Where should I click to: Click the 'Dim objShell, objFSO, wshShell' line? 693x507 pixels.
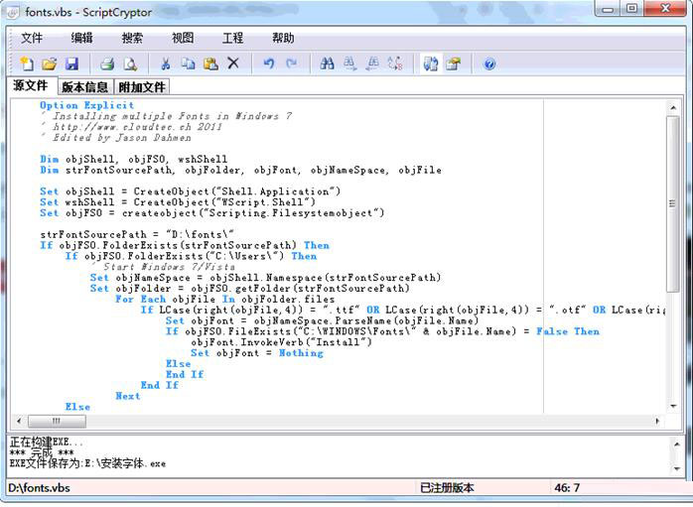(x=133, y=159)
